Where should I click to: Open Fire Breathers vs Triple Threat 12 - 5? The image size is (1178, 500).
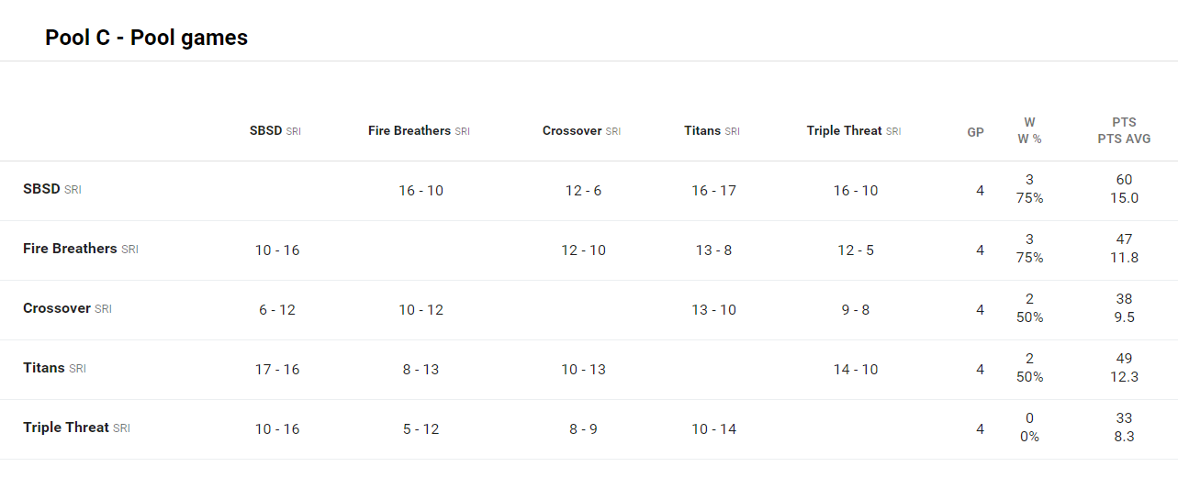(856, 250)
